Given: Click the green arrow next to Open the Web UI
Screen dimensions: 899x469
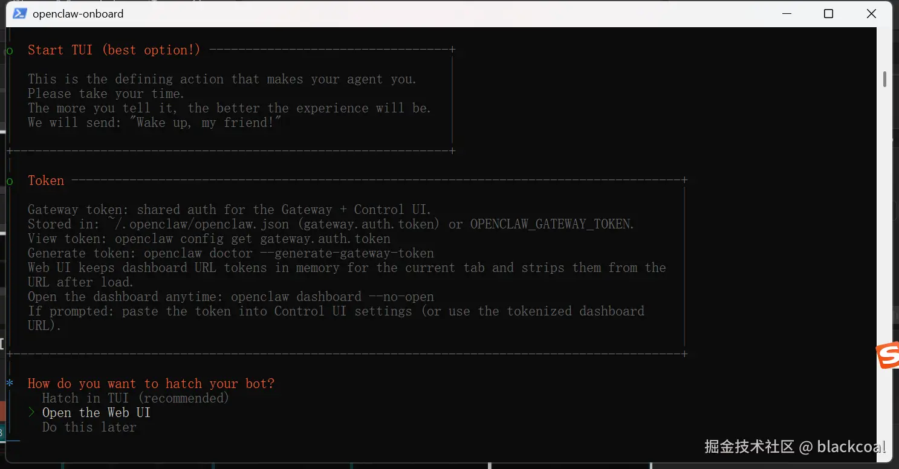Looking at the screenshot, I should (x=31, y=413).
